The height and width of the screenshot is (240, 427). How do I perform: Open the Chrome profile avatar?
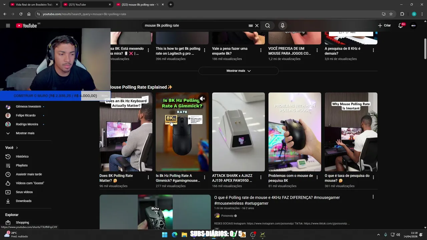pyautogui.click(x=414, y=14)
